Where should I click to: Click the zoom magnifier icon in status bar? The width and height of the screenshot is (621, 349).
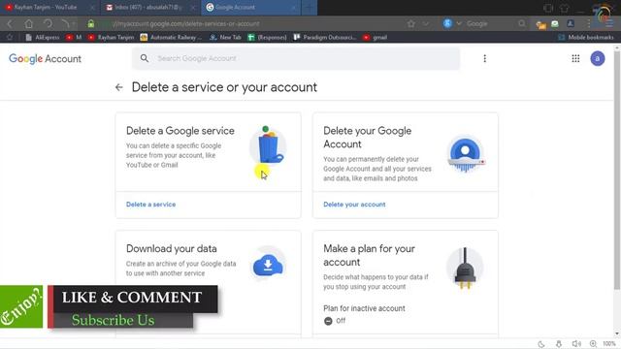593,344
